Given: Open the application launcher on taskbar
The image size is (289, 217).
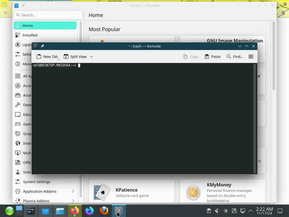Looking at the screenshot, I should point(9,211).
